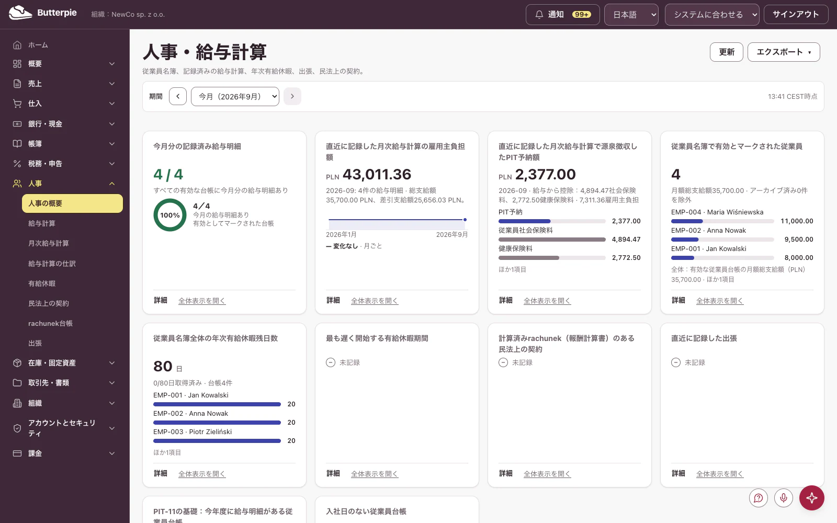Click the 人事 people icon
This screenshot has height=523, width=837.
point(17,184)
